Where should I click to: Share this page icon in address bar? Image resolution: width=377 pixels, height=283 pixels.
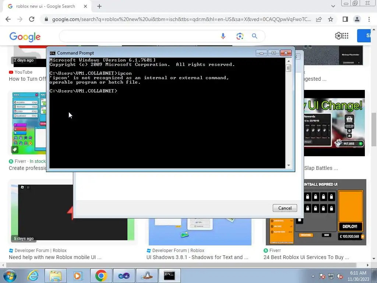coord(319,19)
